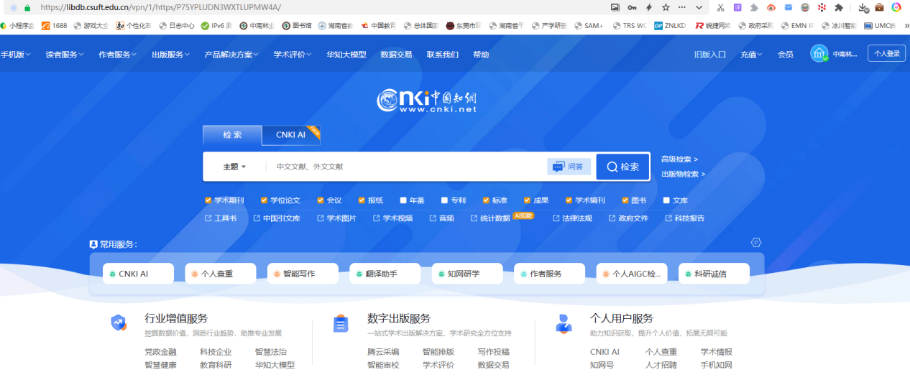Click the 数字出版服务 clipboard icon

pos(341,324)
